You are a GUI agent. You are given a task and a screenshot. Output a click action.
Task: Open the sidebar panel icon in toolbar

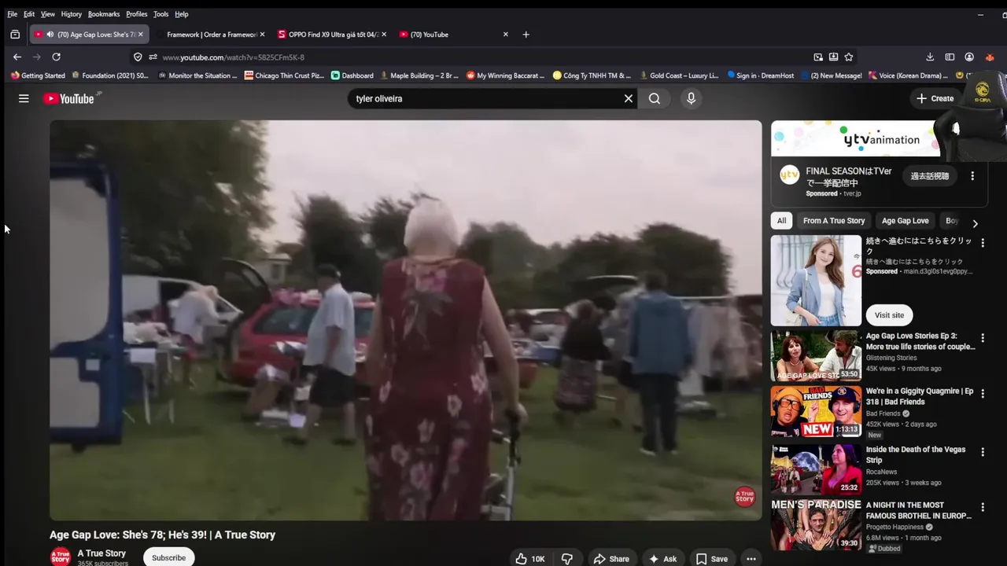coord(950,57)
